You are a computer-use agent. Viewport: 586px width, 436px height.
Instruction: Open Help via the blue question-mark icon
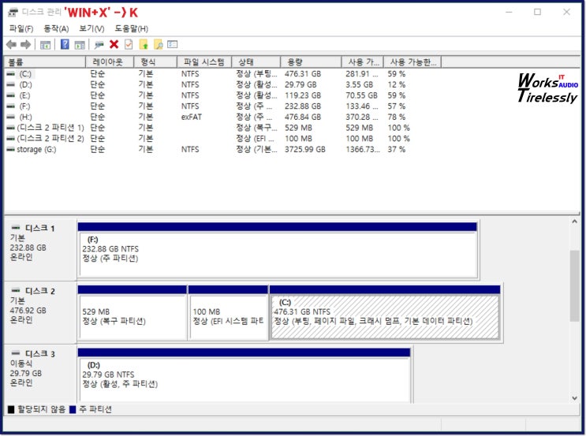coord(65,44)
